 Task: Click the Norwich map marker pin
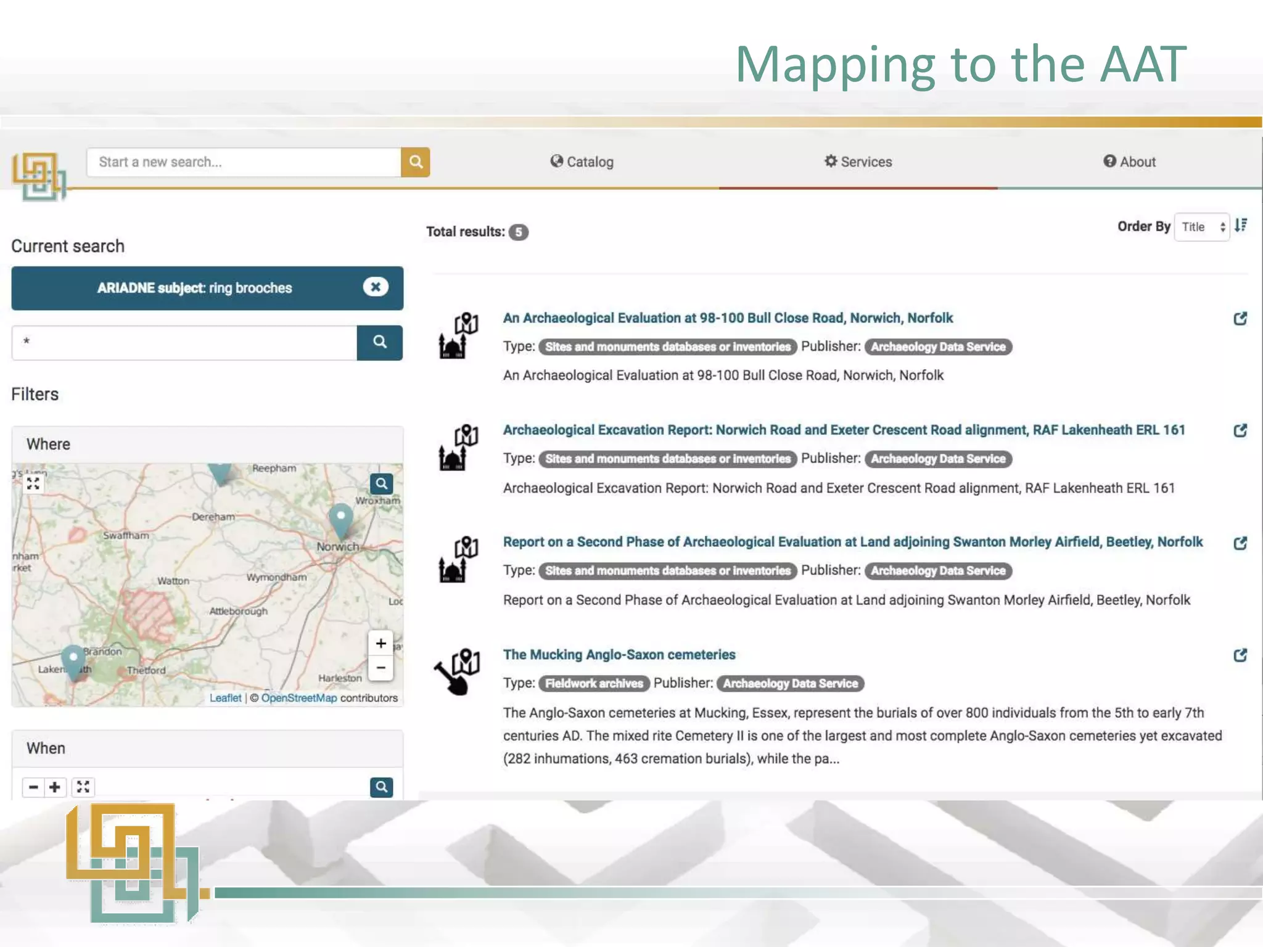click(x=340, y=519)
